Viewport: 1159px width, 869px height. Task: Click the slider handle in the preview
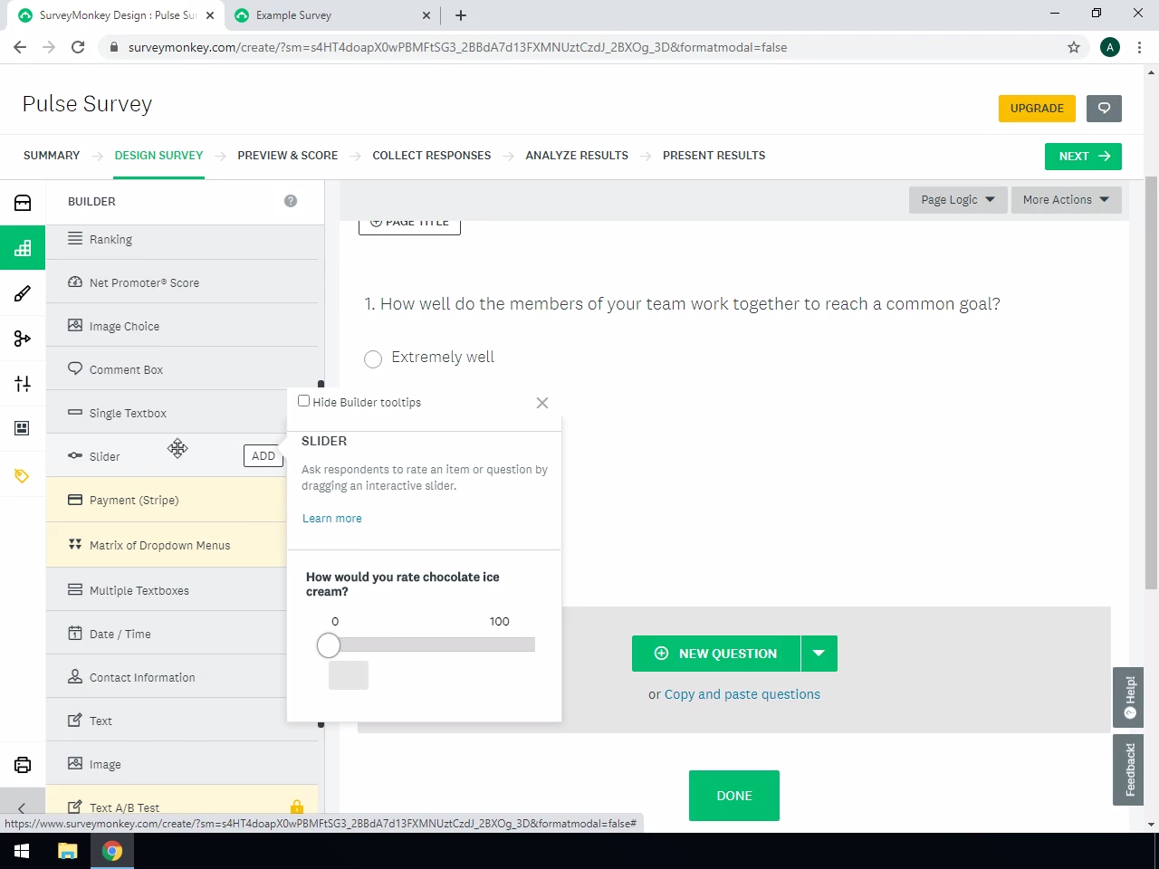coord(329,645)
